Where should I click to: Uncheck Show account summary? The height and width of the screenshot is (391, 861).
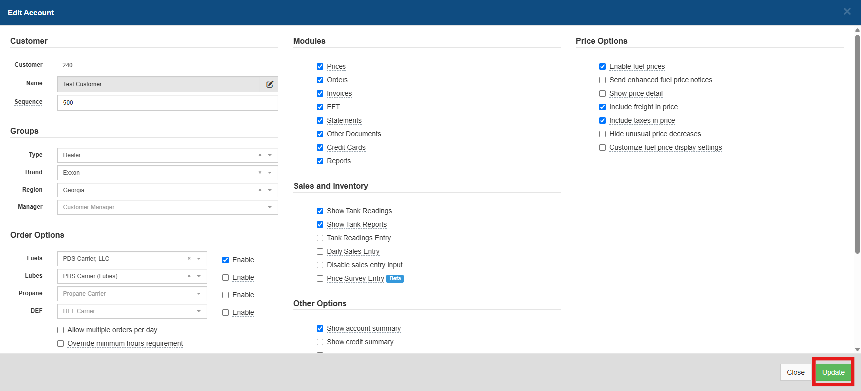pos(320,329)
